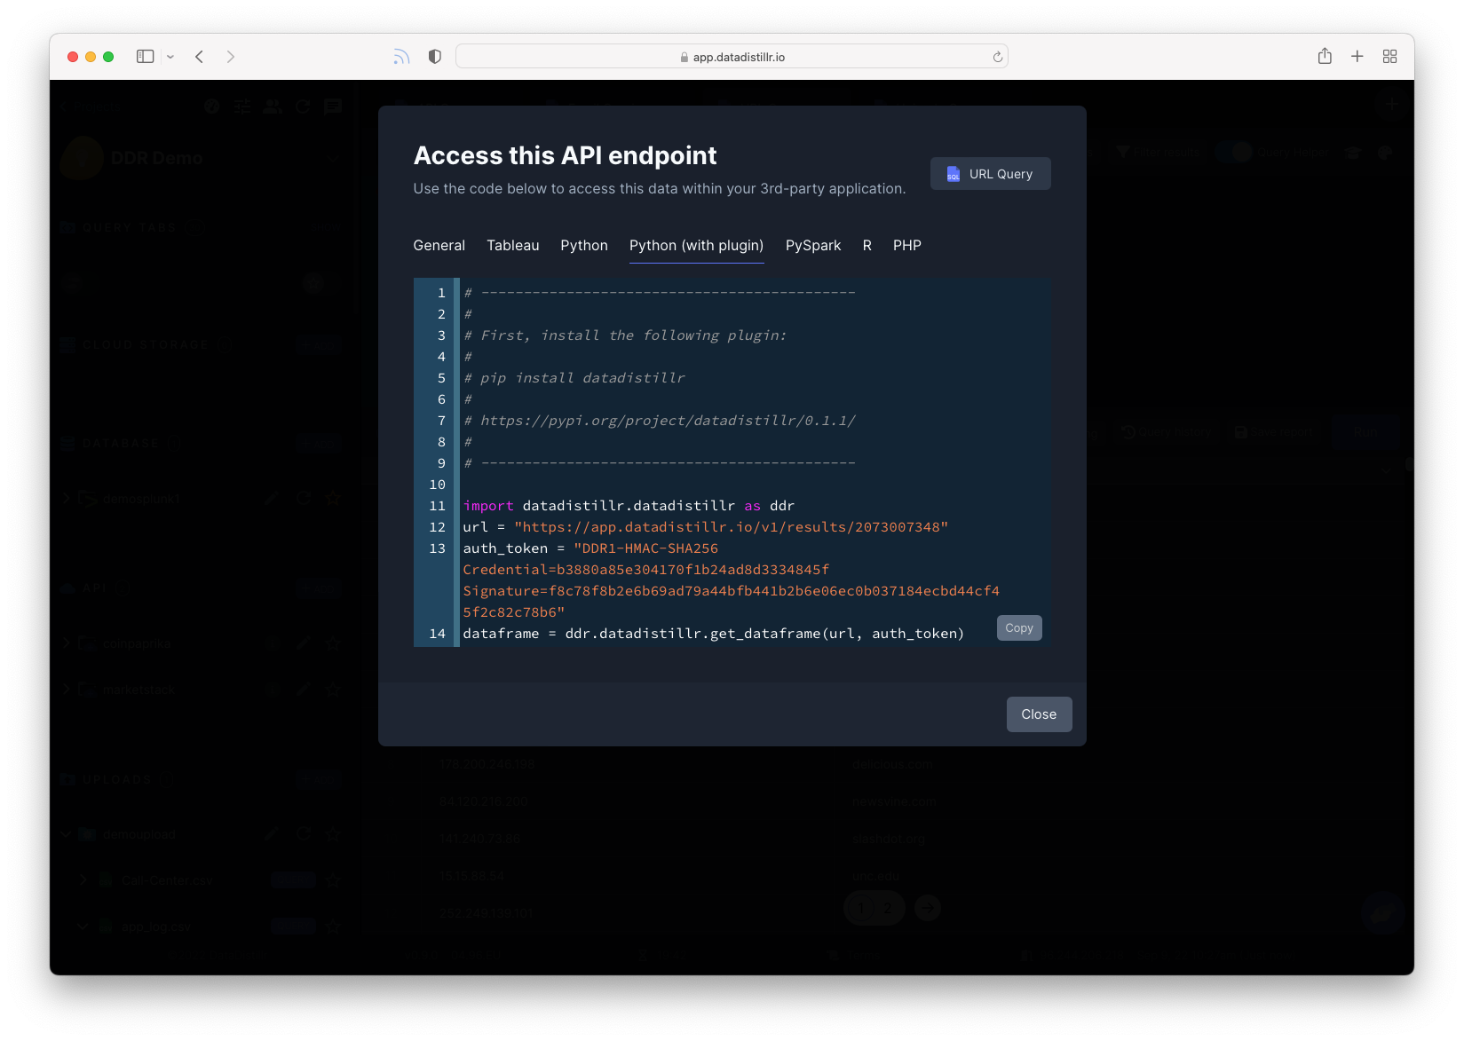Screen dimensions: 1464x1041
Task: Open the color palette theme icon
Action: pyautogui.click(x=1385, y=153)
